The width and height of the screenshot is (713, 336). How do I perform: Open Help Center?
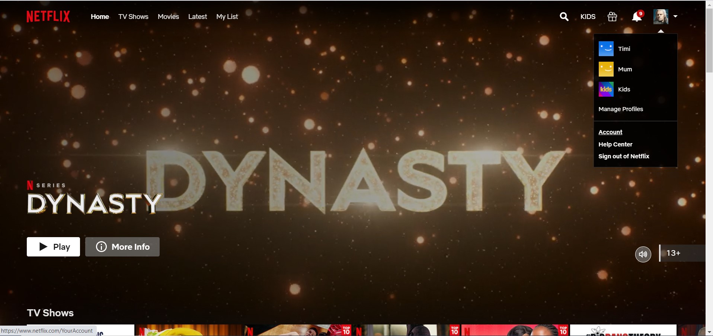(x=616, y=144)
